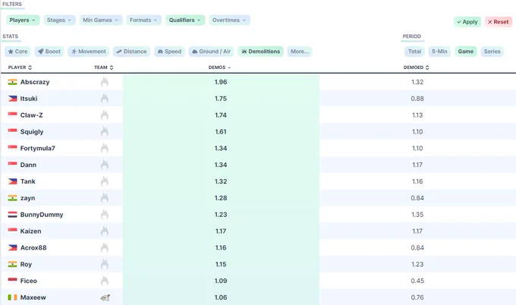Set period to Series

pyautogui.click(x=492, y=52)
